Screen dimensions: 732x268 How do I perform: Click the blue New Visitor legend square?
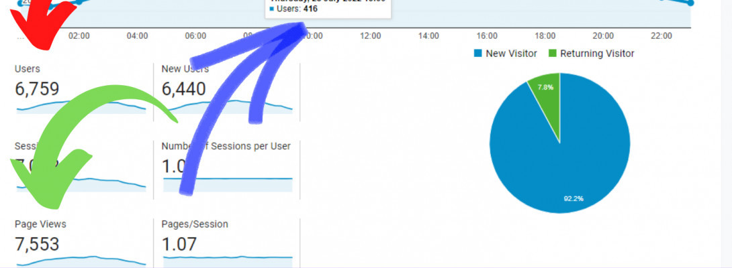pyautogui.click(x=478, y=54)
